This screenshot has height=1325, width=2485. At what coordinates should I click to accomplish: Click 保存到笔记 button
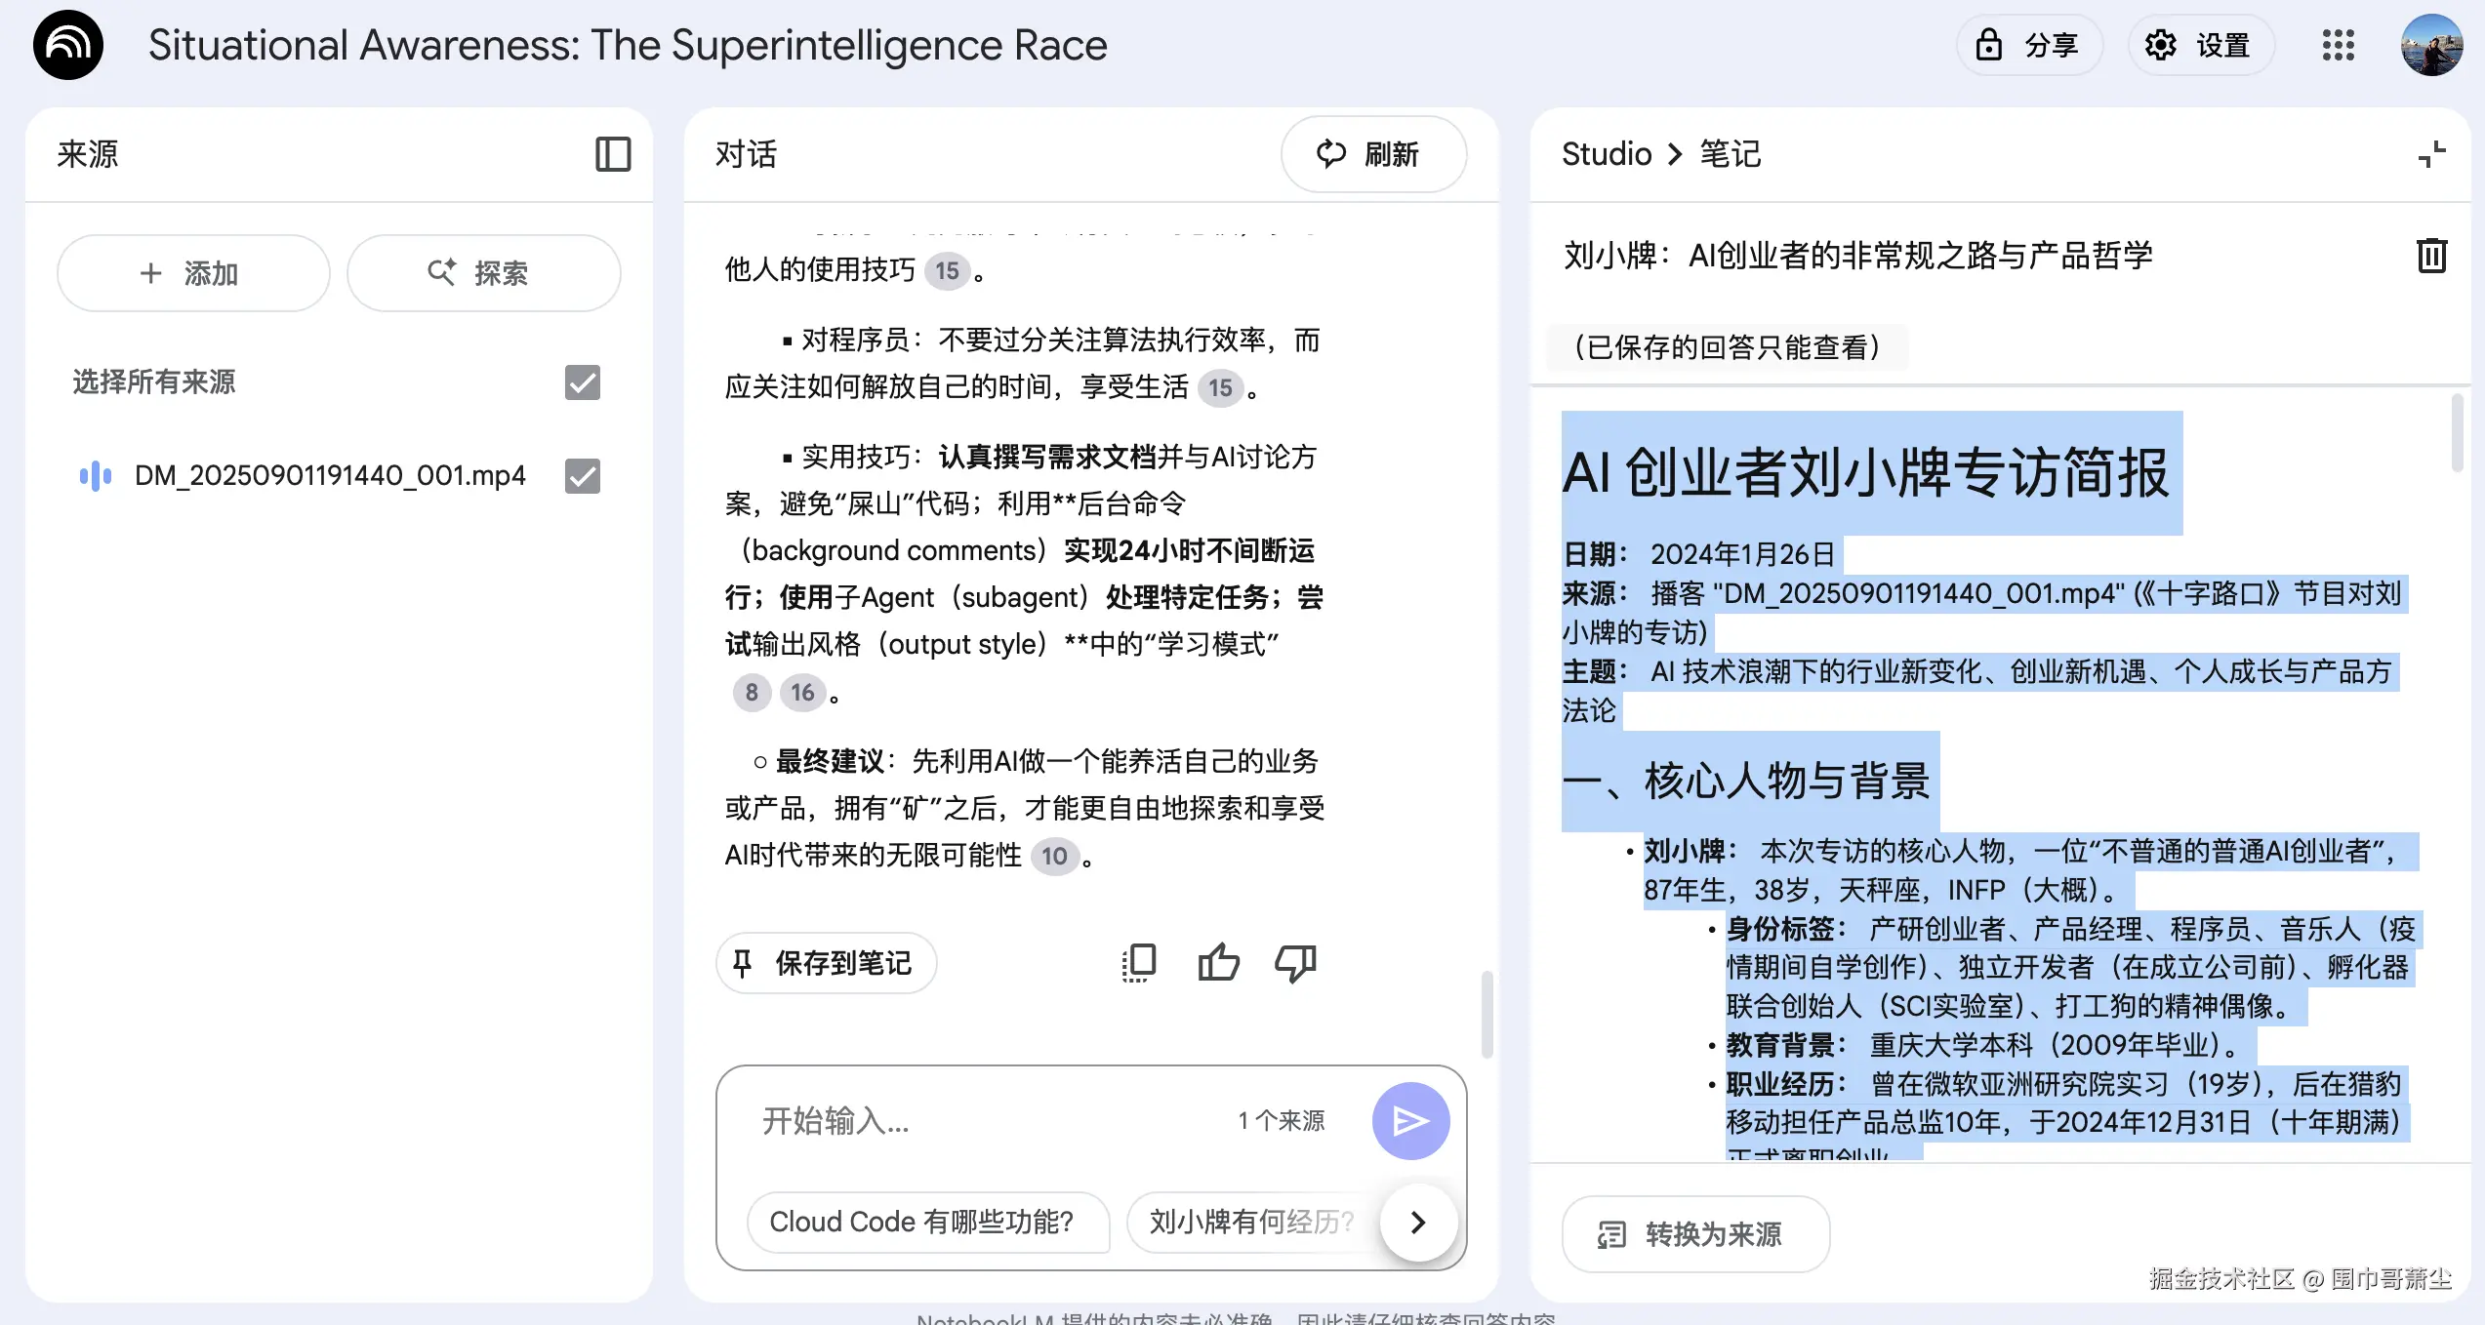point(826,963)
